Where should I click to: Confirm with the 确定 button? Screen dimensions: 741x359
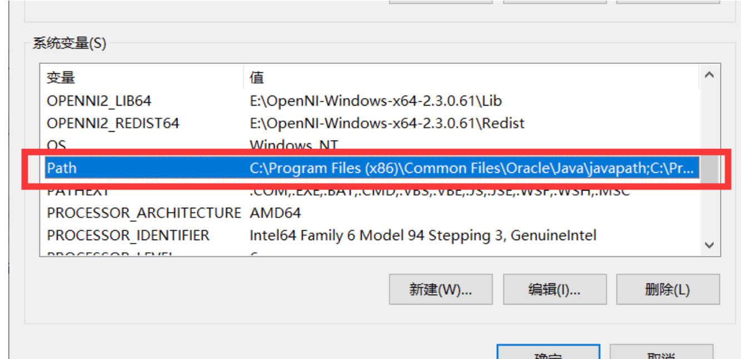548,353
